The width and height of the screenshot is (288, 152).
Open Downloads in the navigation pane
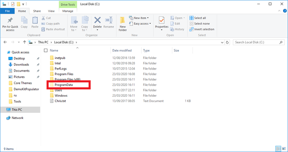[21, 65]
